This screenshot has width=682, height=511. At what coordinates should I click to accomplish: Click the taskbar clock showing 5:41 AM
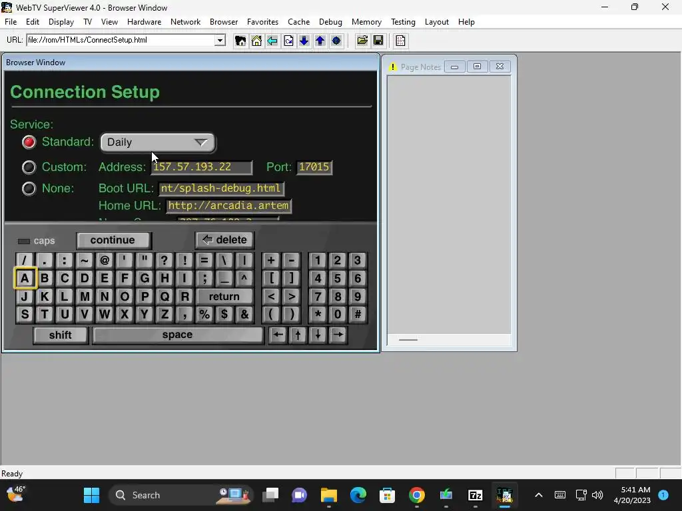click(632, 495)
